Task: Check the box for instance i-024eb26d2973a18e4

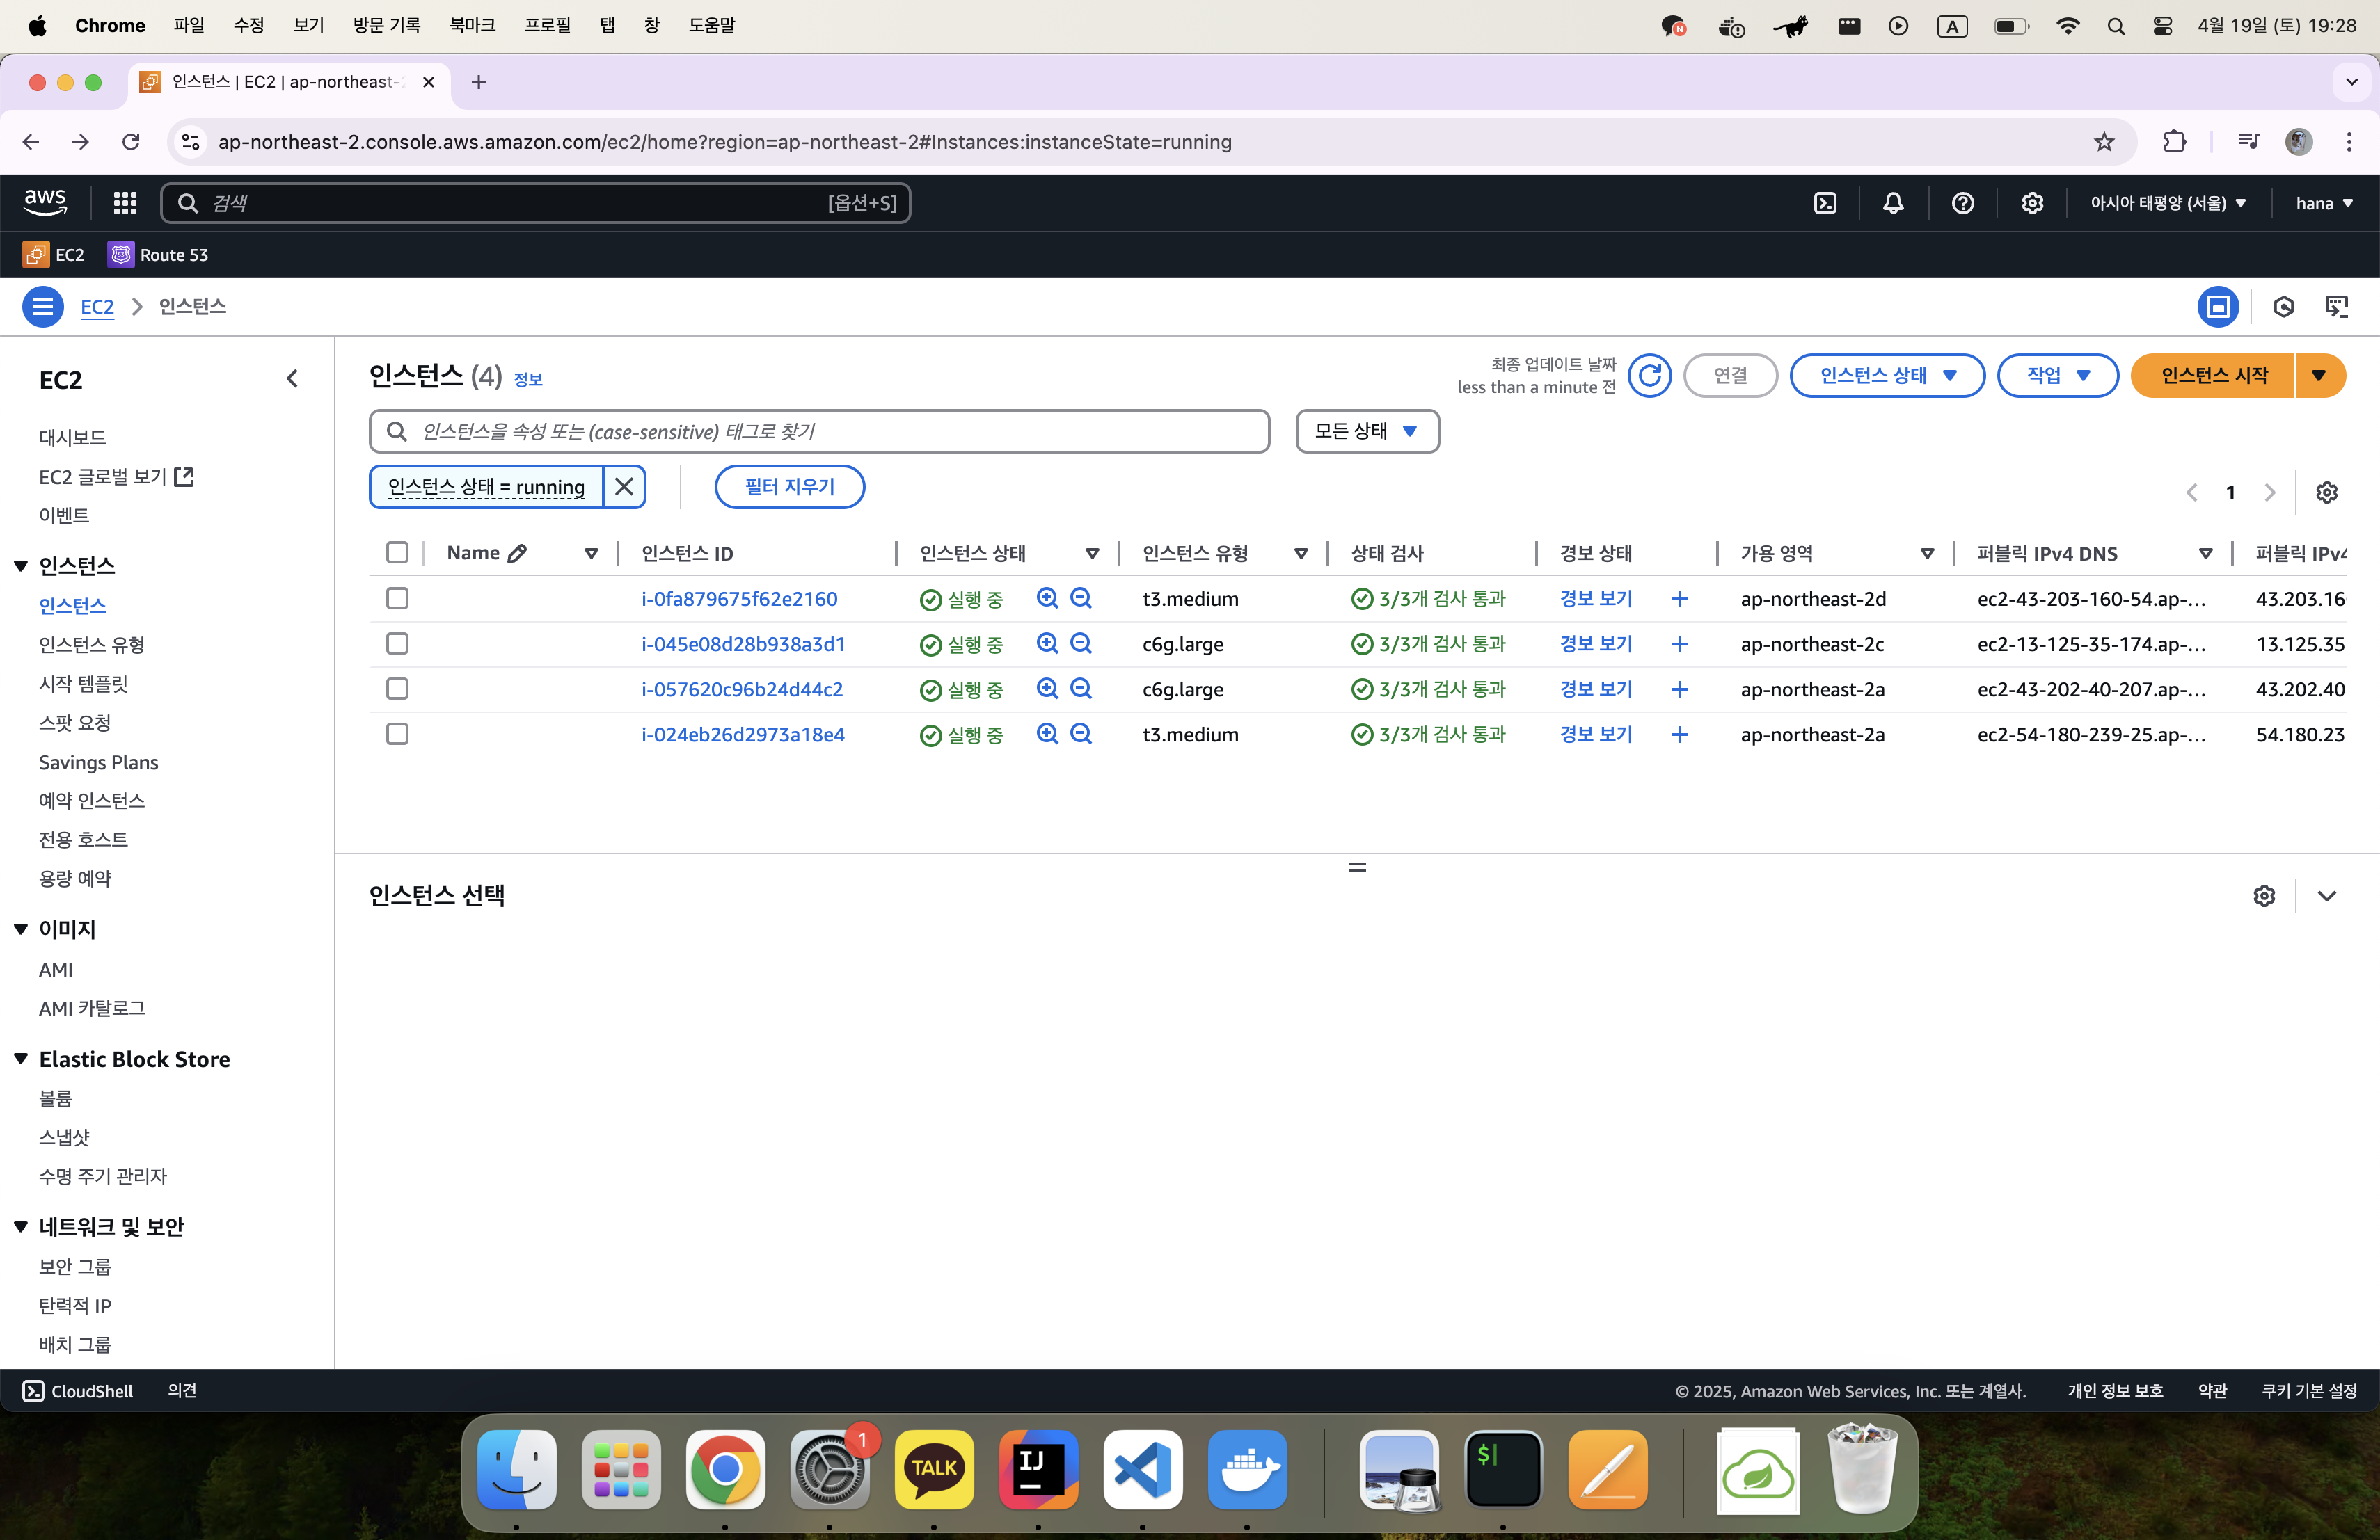Action: (x=397, y=735)
